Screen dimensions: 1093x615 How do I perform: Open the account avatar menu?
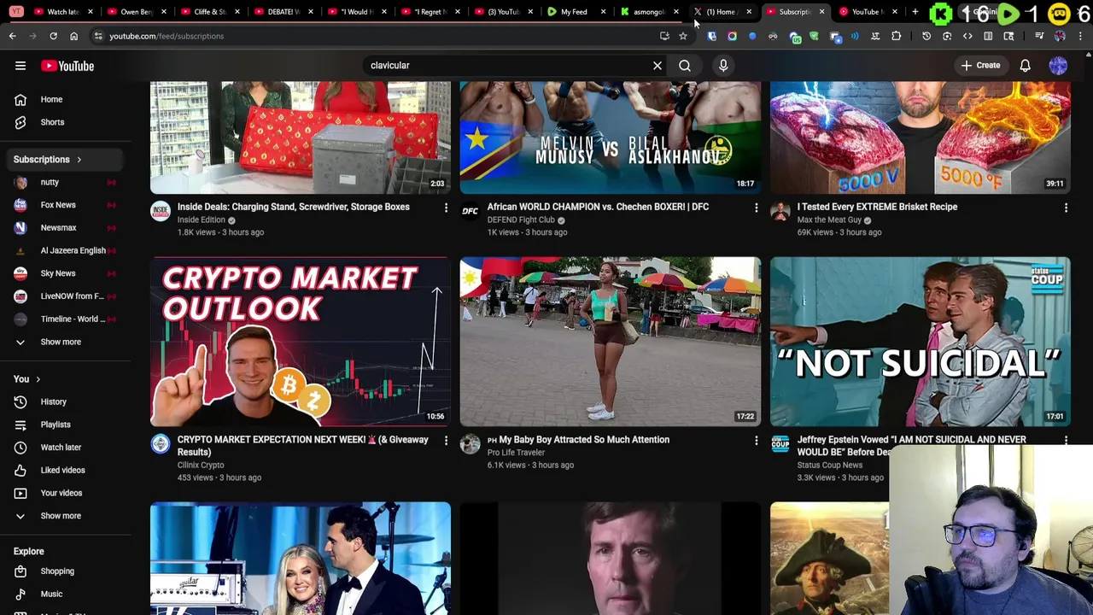[1058, 65]
